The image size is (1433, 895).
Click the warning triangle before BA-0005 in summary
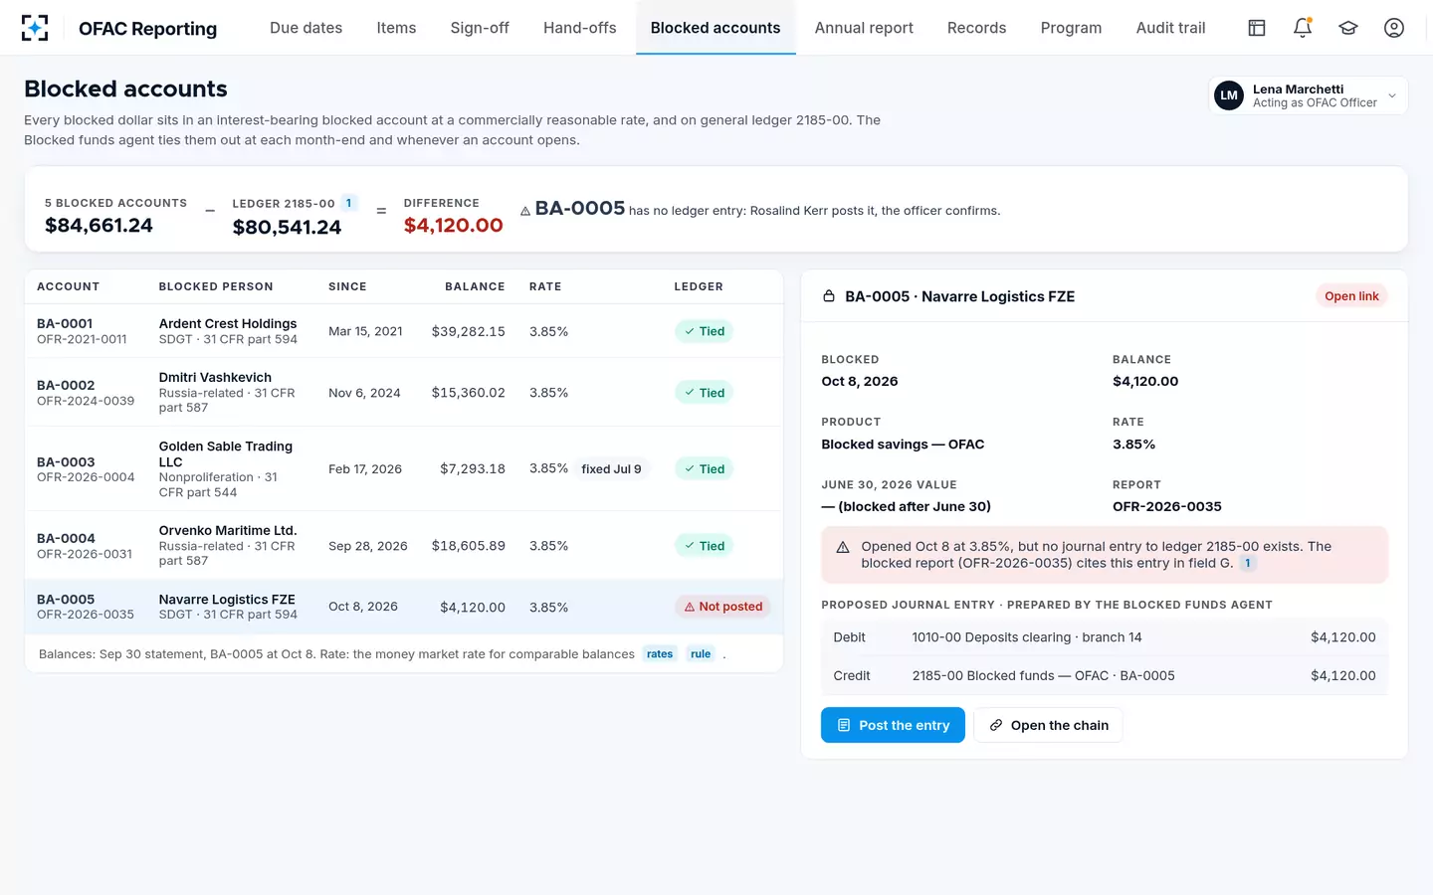click(x=525, y=211)
